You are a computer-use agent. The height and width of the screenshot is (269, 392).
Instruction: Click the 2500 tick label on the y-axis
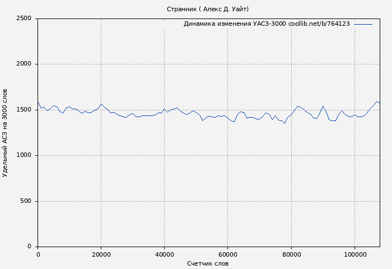coord(23,18)
